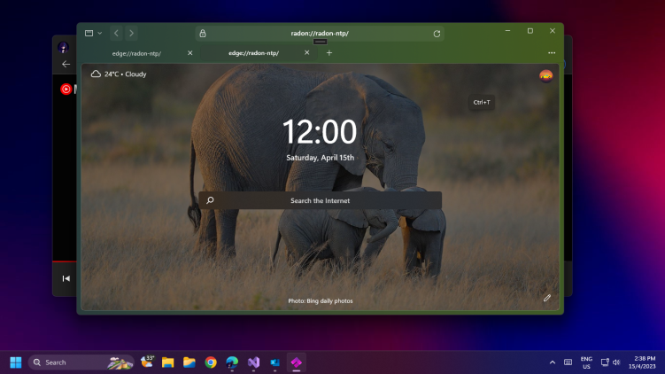Screen dimensions: 665x374
Task: Open the Windows Start menu
Action: tap(16, 362)
